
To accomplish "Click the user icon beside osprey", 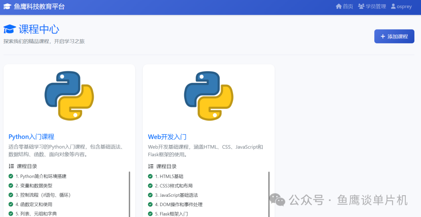I will tap(393, 6).
